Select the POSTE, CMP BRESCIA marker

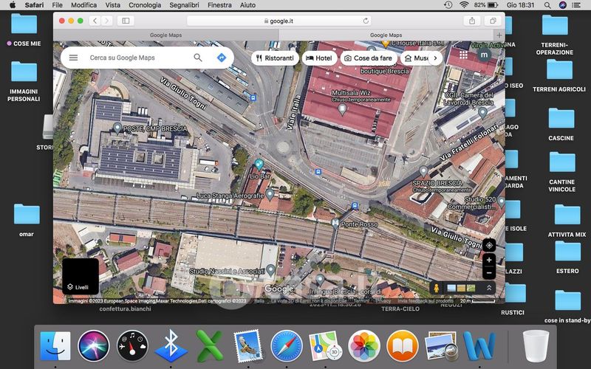(117, 128)
